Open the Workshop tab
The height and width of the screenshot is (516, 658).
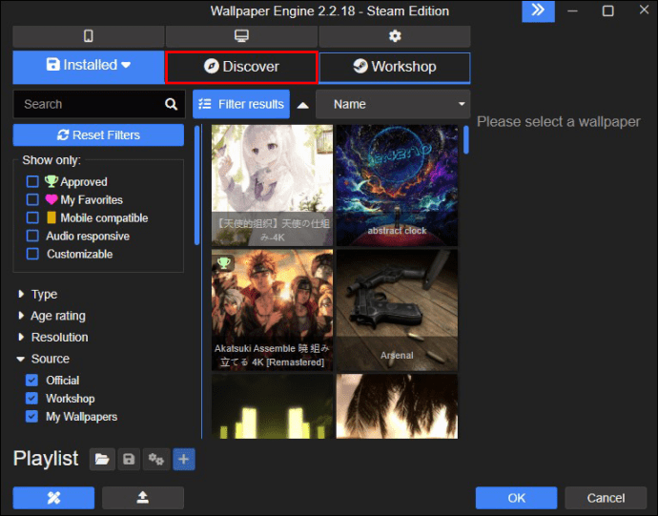(394, 67)
